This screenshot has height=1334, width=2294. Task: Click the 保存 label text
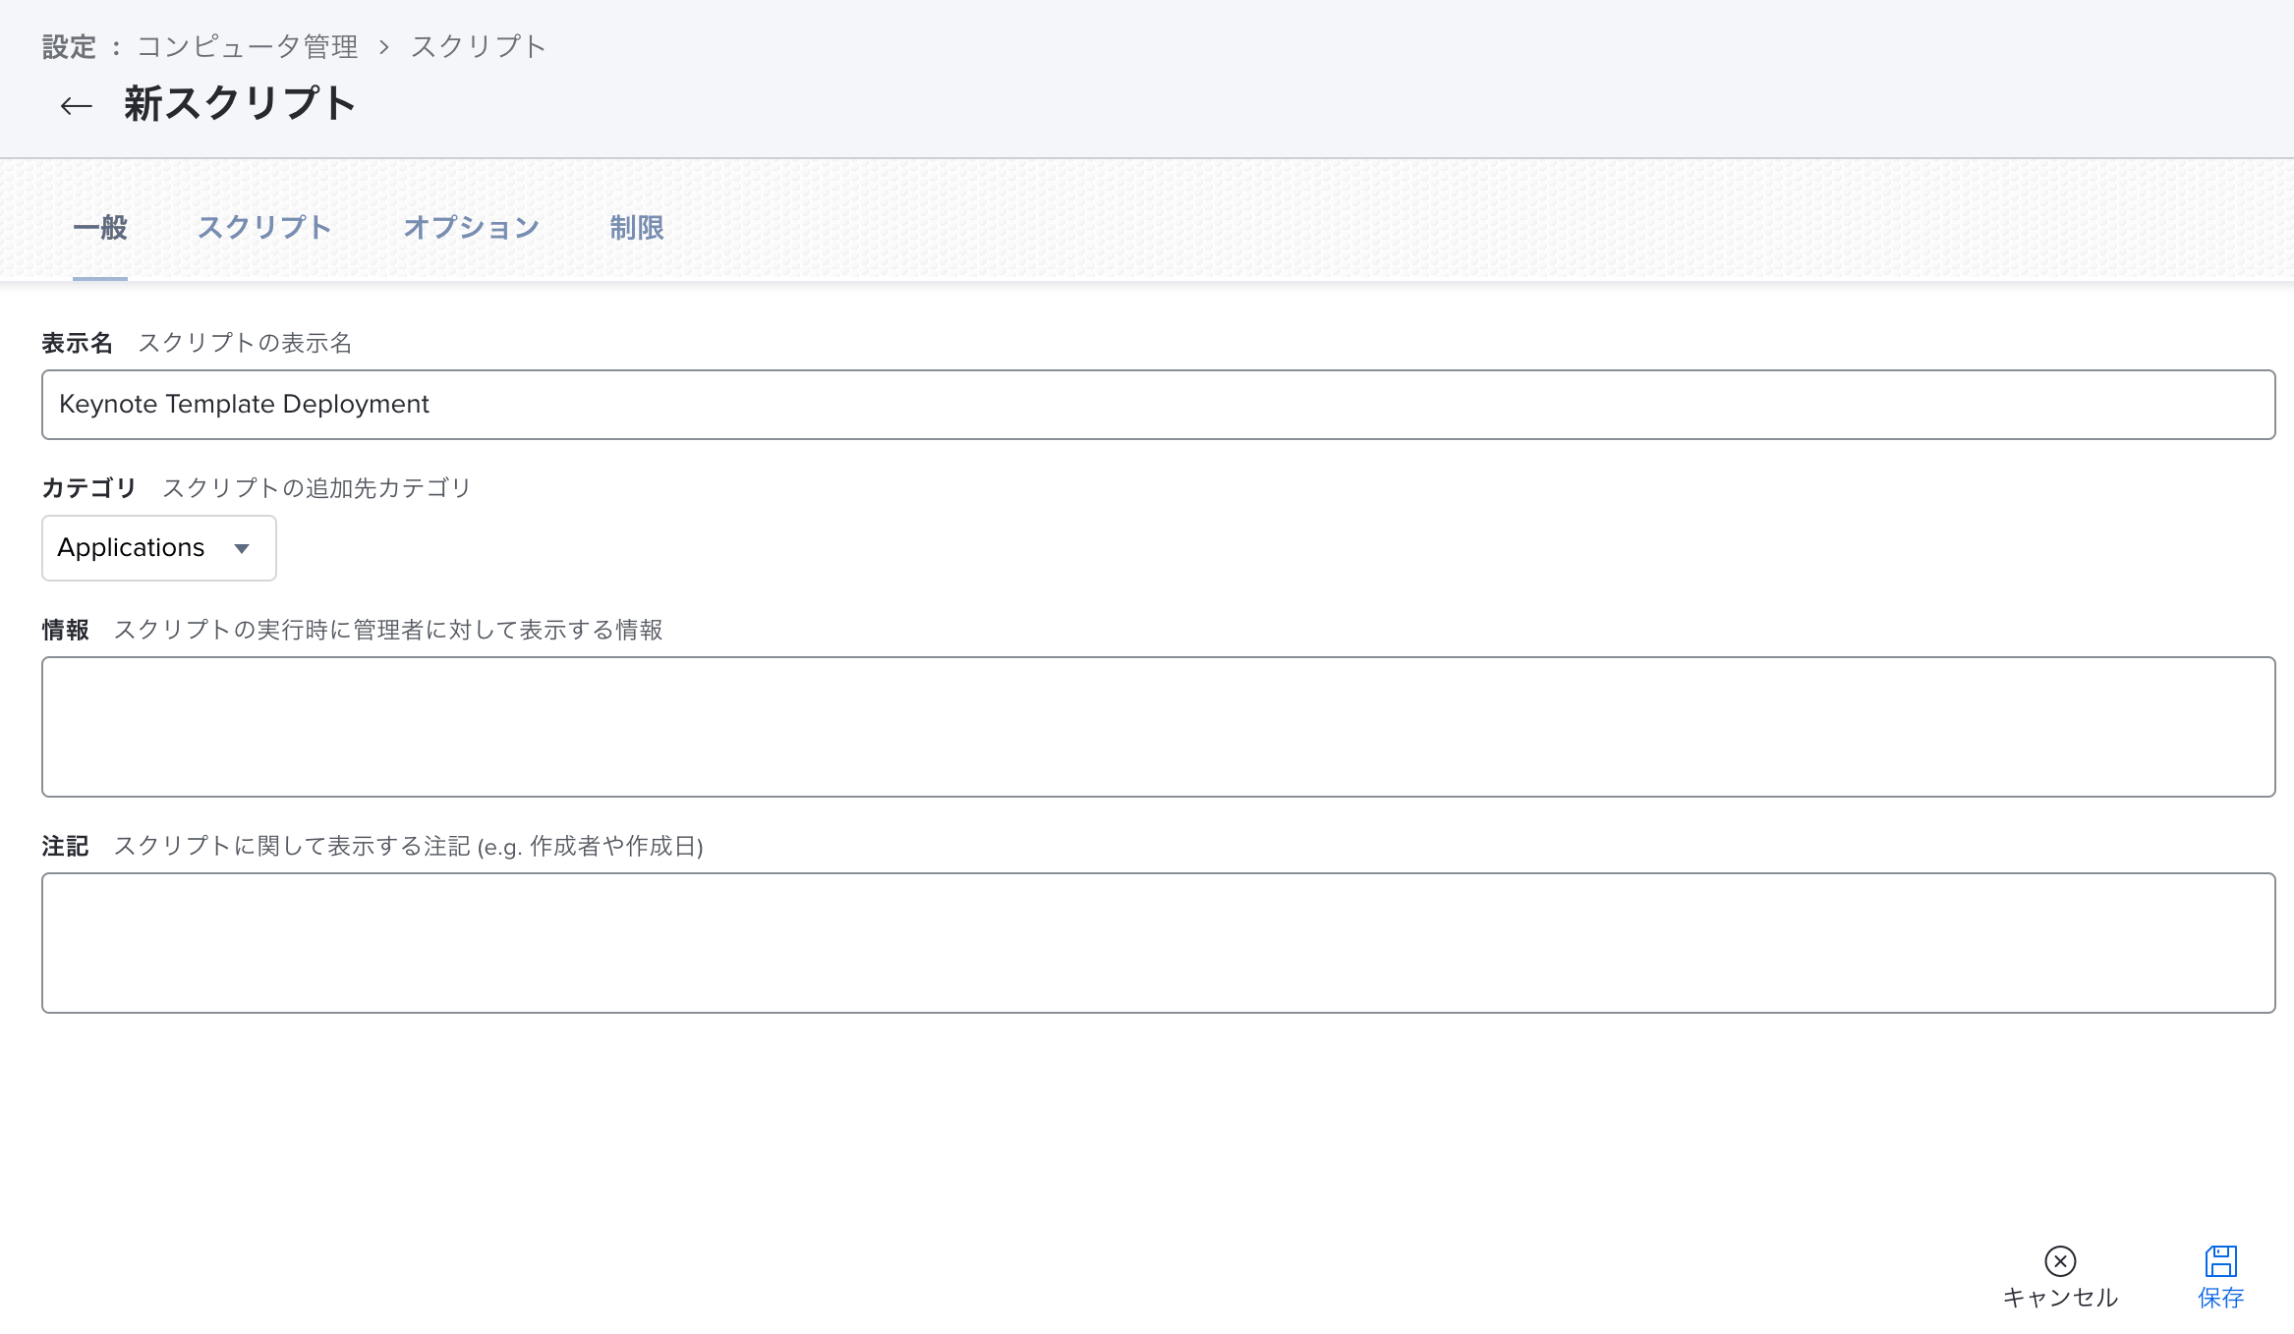[2220, 1298]
